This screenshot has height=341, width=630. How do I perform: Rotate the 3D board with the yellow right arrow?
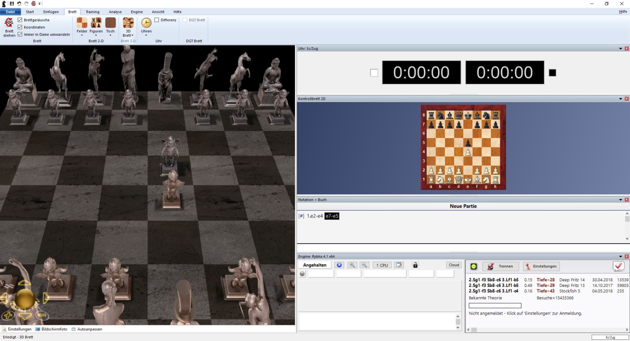(x=45, y=298)
